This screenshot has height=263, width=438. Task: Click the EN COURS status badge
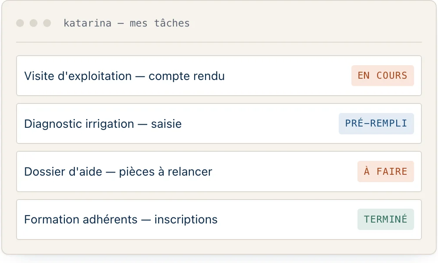pyautogui.click(x=382, y=76)
